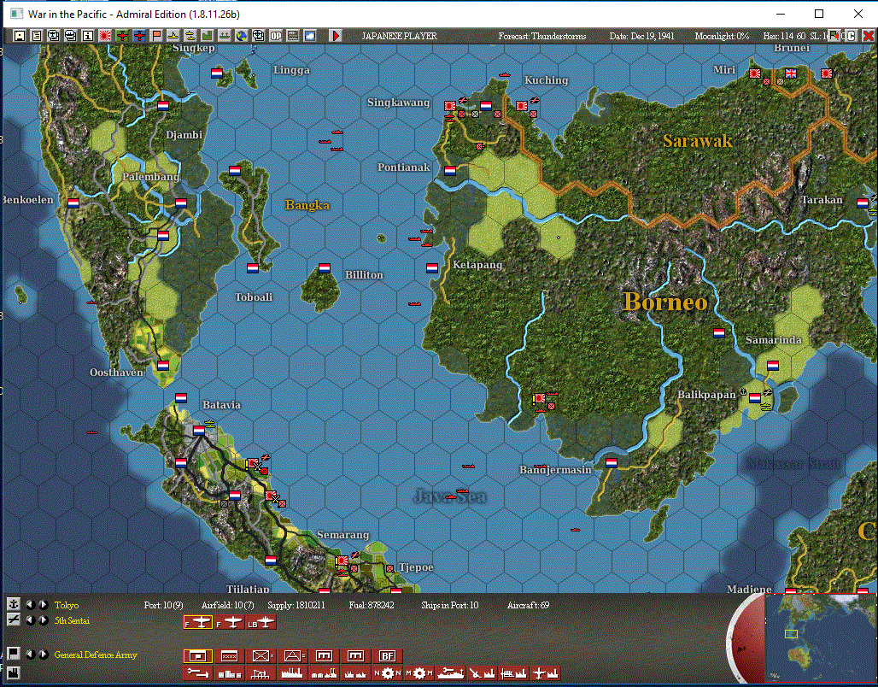Click the General Defence Army name

click(96, 655)
